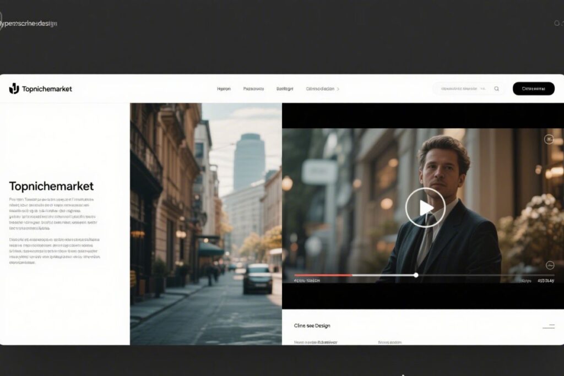Screen dimensions: 564x376
Task: Click the two-line menu icon beside Cline see Design
Action: pyautogui.click(x=549, y=326)
